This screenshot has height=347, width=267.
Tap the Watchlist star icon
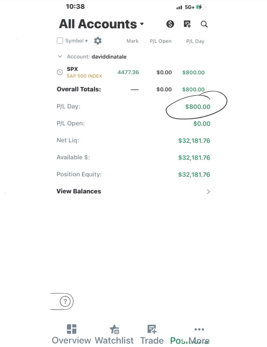(x=114, y=329)
